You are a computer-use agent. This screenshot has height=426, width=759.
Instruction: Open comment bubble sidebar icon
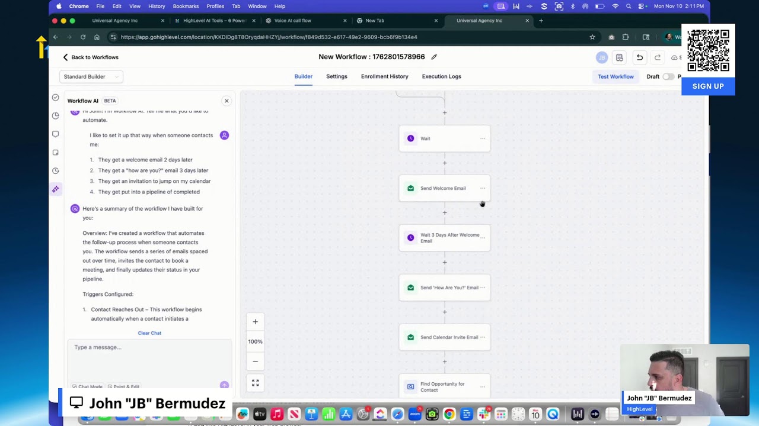point(55,134)
